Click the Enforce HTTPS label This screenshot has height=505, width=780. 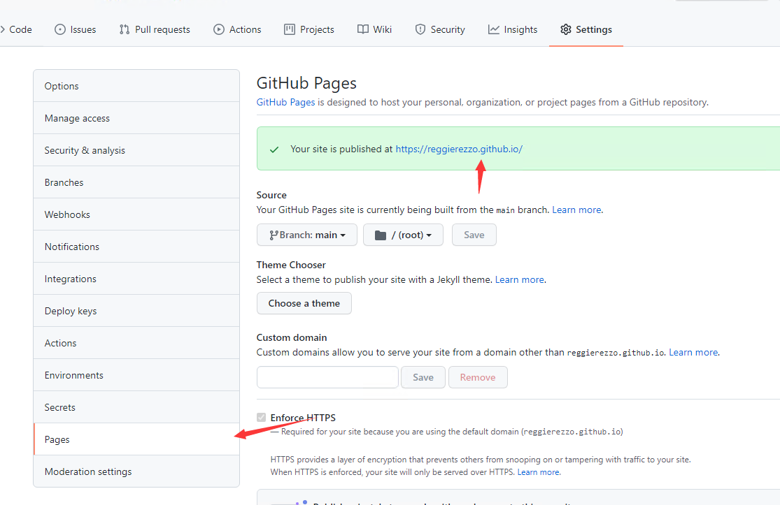(x=303, y=418)
